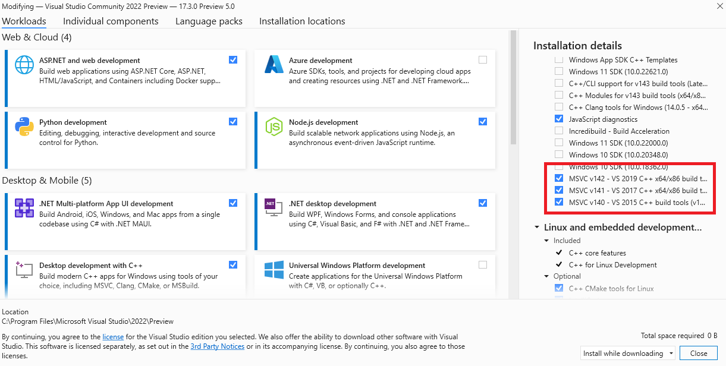
Task: Click the ASP.NET globe workload icon
Action: point(24,64)
